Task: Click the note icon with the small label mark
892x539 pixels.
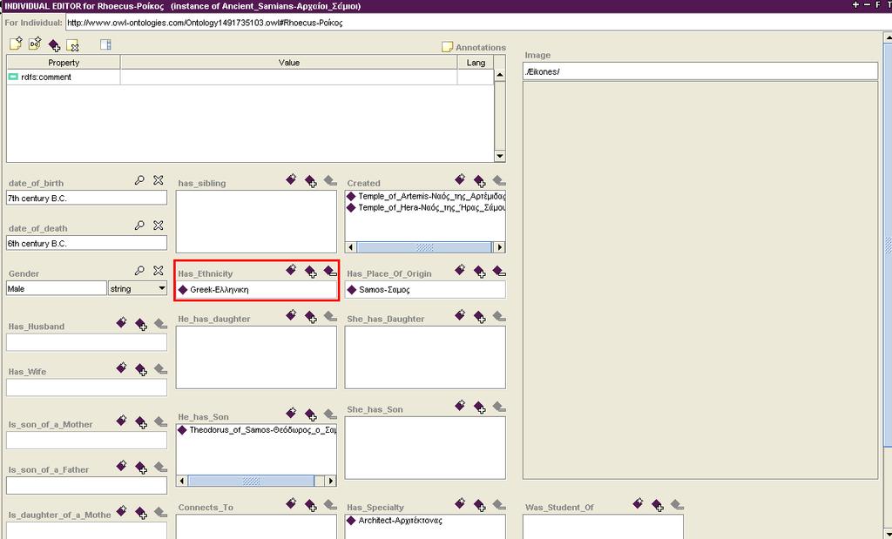Action: tap(35, 44)
